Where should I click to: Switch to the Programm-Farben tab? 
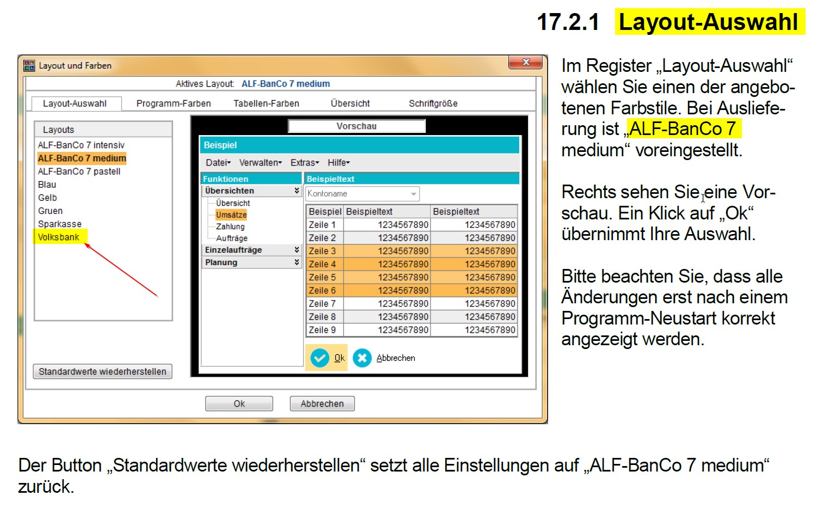174,103
